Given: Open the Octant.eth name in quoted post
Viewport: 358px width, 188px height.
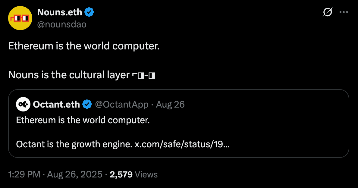Looking at the screenshot, I should point(56,104).
